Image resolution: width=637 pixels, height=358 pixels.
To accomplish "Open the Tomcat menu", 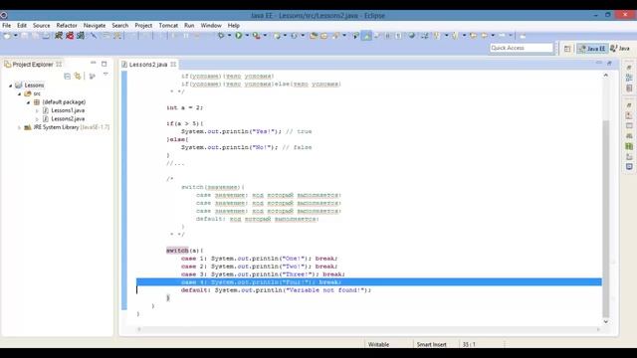I will click(168, 25).
